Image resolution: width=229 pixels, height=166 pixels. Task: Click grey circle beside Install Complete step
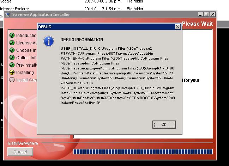[12, 80]
